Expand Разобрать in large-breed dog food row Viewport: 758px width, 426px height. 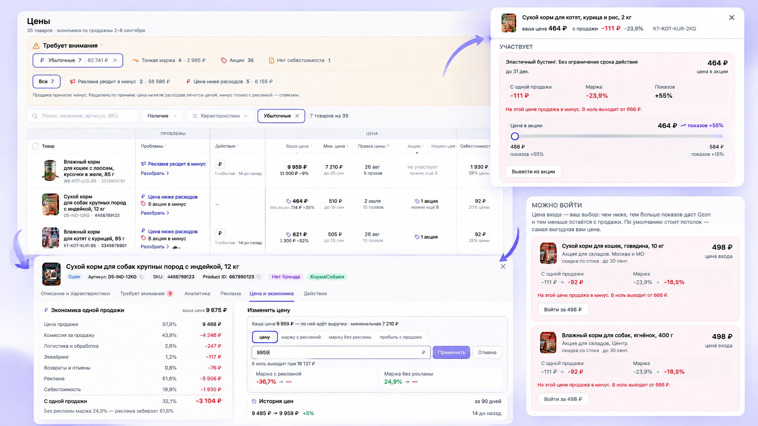click(155, 213)
